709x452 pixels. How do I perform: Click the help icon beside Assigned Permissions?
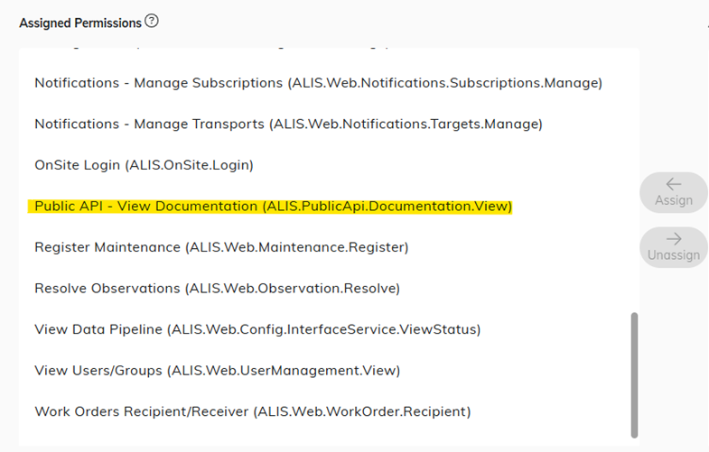click(x=152, y=21)
